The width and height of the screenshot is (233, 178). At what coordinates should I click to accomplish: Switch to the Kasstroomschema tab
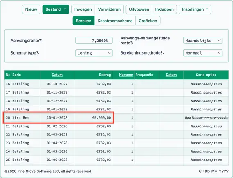point(115,21)
